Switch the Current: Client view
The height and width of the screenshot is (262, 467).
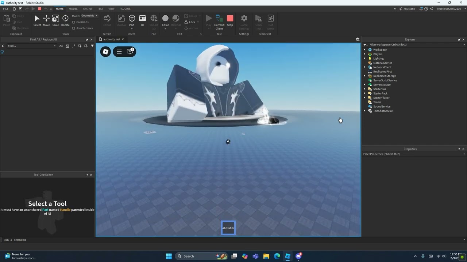click(x=219, y=22)
